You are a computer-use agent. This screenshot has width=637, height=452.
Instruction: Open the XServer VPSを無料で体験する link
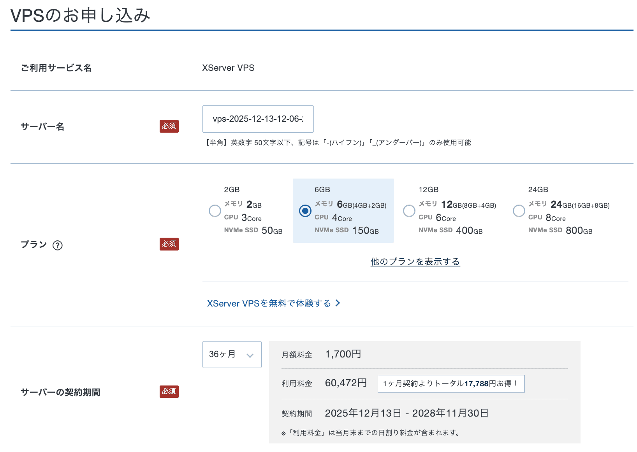[269, 303]
